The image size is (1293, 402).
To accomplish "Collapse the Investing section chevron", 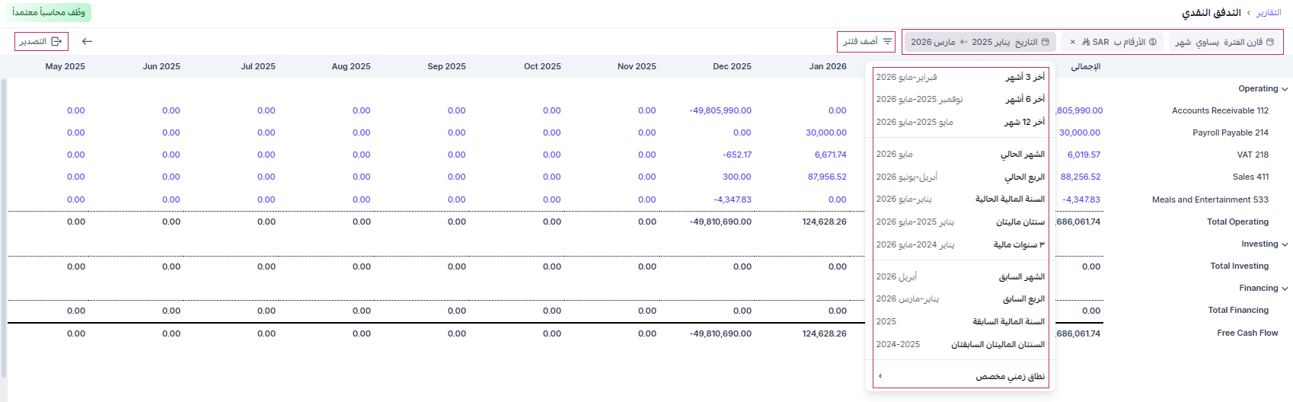I will (x=1285, y=244).
